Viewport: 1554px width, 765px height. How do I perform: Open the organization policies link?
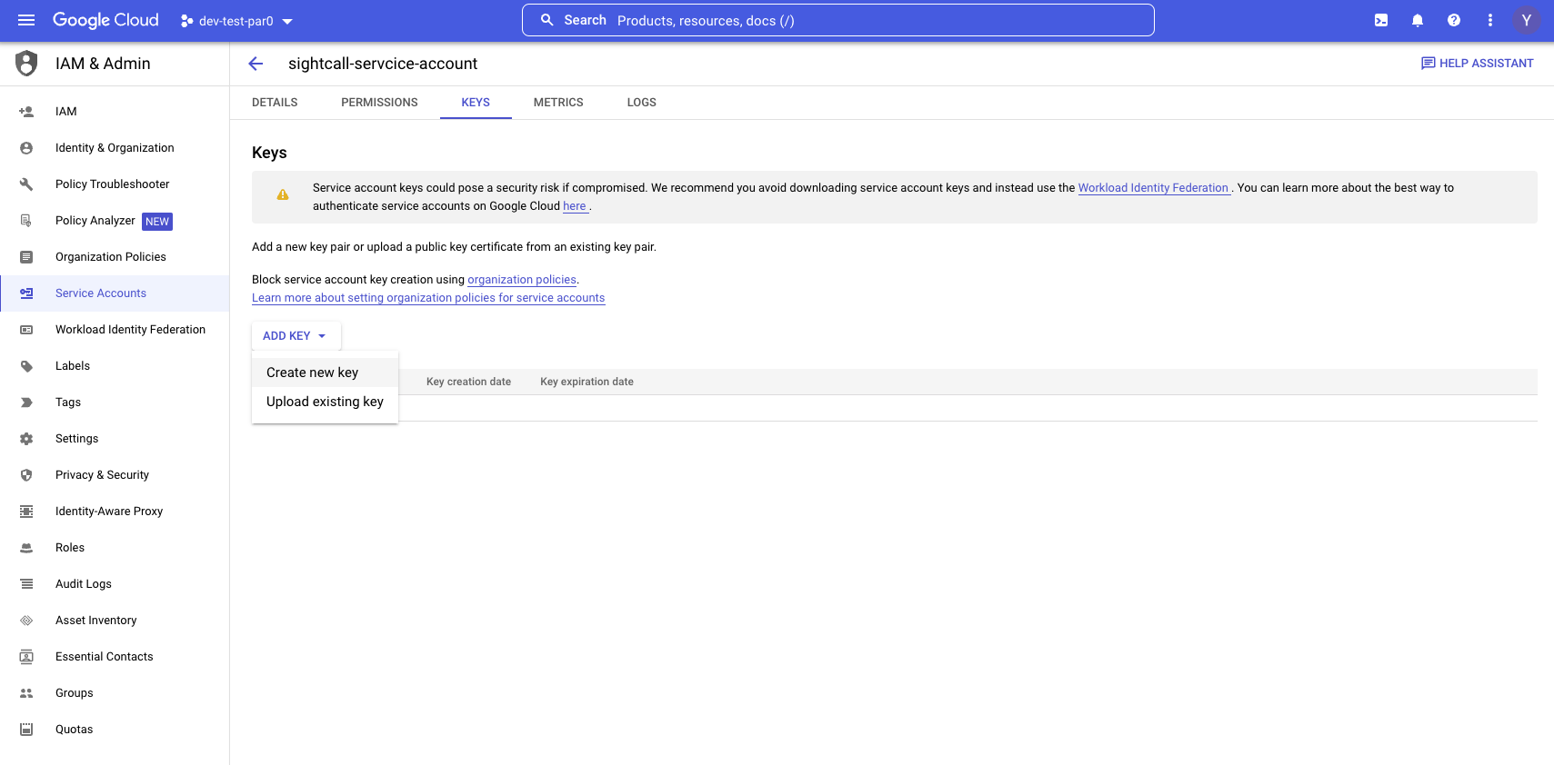(x=522, y=280)
